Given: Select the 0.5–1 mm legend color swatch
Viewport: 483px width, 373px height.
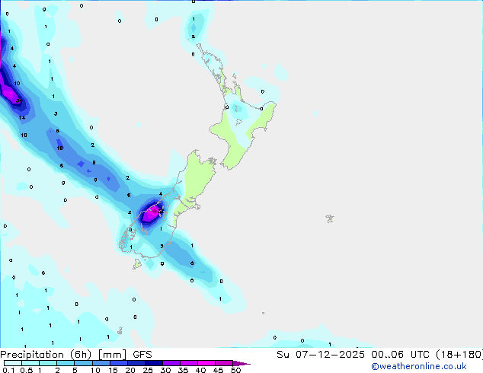Looking at the screenshot, I should click(x=30, y=363).
